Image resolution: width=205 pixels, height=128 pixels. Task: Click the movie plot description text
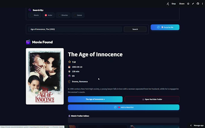pyautogui.click(x=123, y=90)
